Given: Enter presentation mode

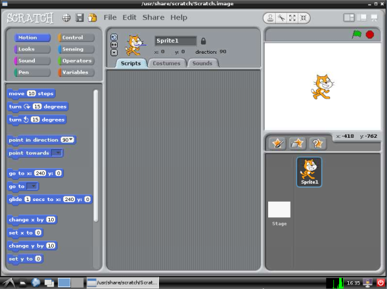Looking at the screenshot, I should tap(374, 17).
